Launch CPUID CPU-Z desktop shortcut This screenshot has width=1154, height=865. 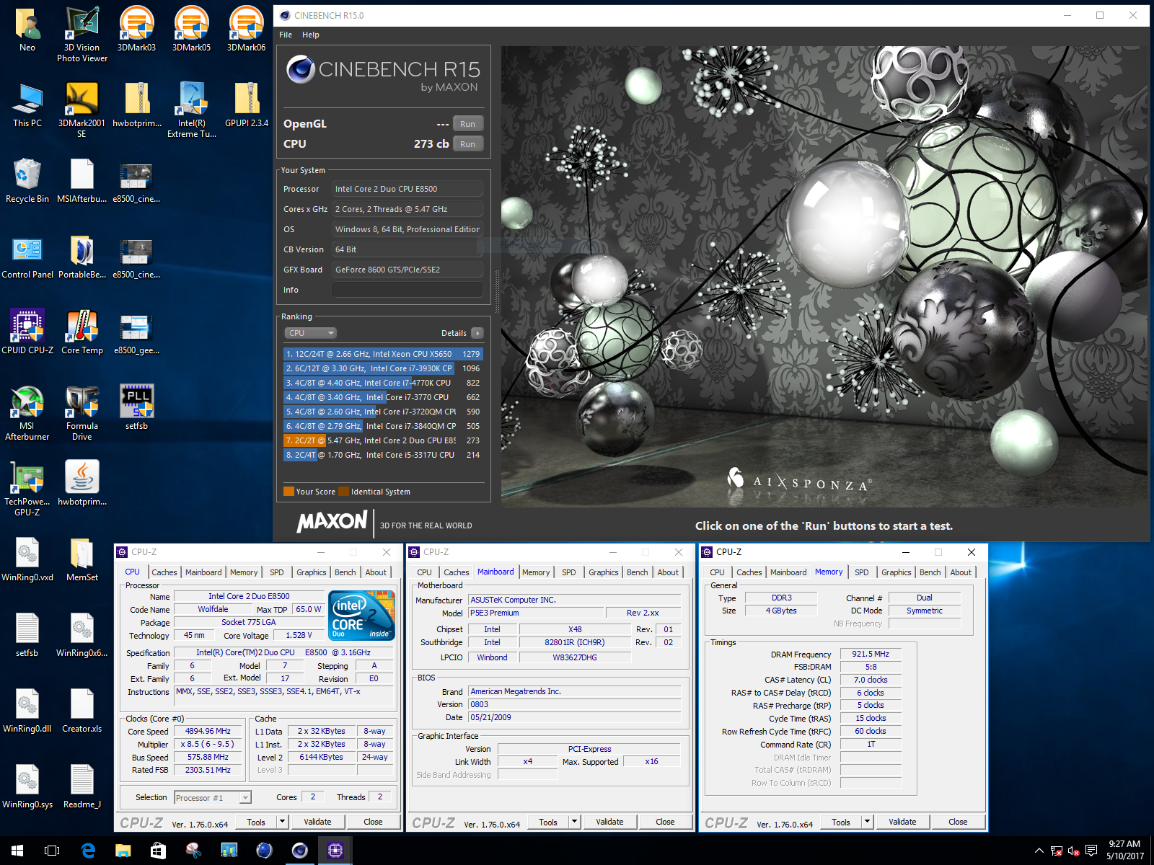(x=27, y=332)
